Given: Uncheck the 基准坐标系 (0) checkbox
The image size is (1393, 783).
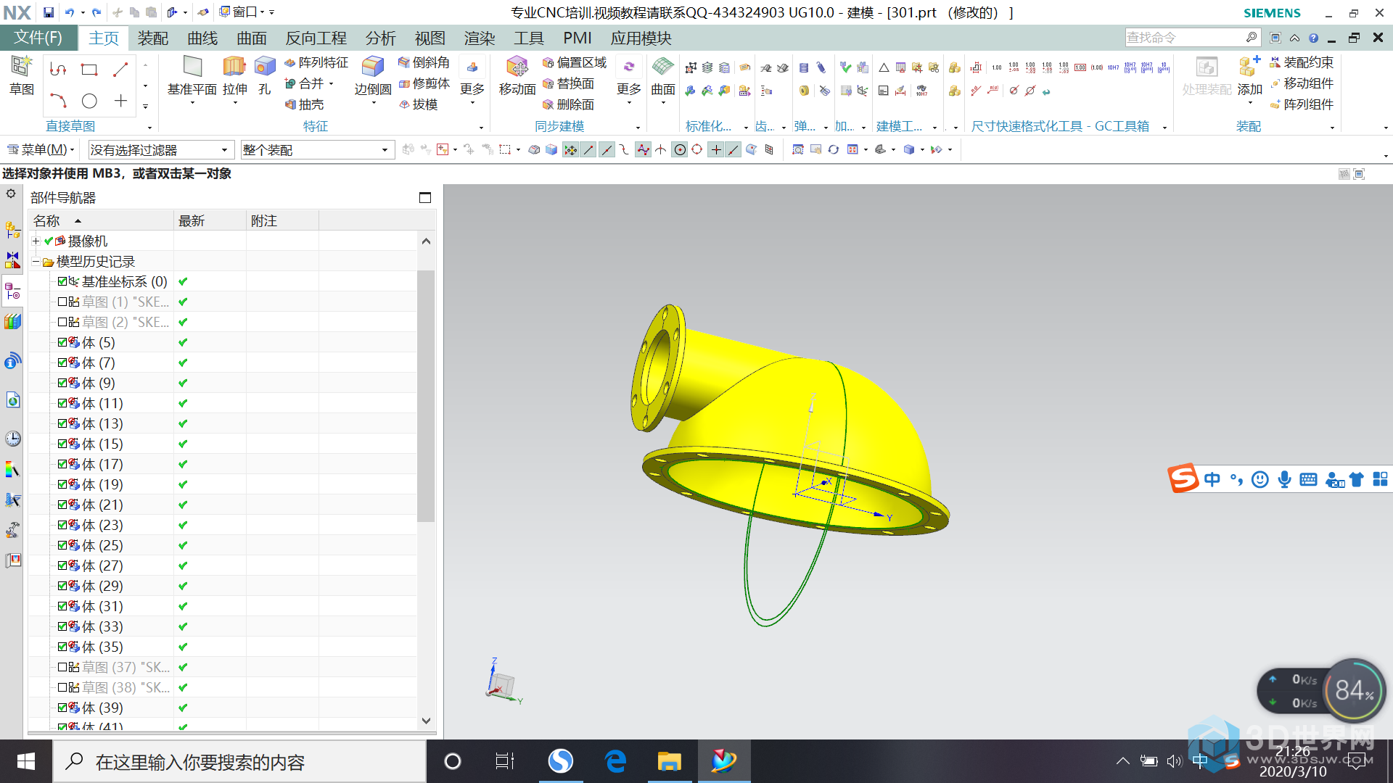Looking at the screenshot, I should (62, 281).
